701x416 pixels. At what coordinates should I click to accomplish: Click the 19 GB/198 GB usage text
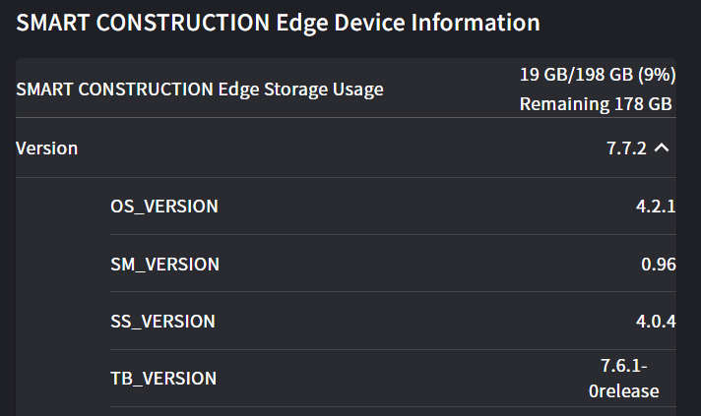pos(573,74)
